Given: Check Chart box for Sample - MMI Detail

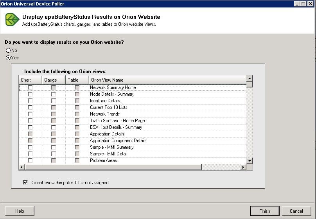Looking at the screenshot, I should coord(30,154).
